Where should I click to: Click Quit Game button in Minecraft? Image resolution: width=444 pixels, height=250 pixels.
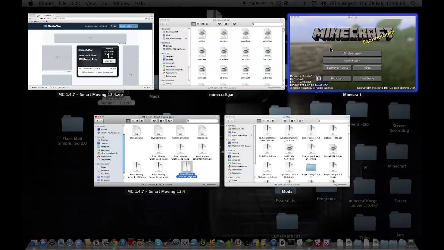[367, 78]
